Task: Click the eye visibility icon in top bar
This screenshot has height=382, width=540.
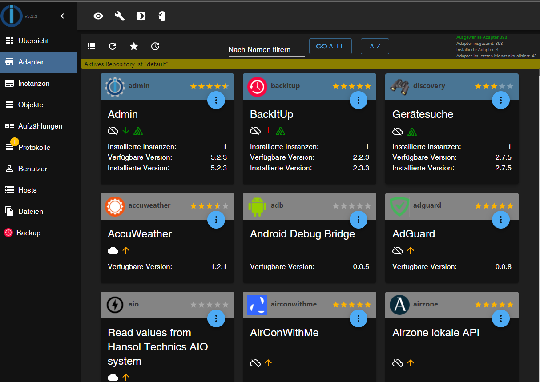Action: point(98,16)
